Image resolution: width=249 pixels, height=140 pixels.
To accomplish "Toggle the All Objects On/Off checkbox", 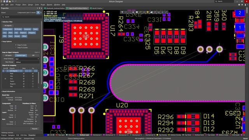I will [x=5, y=71].
